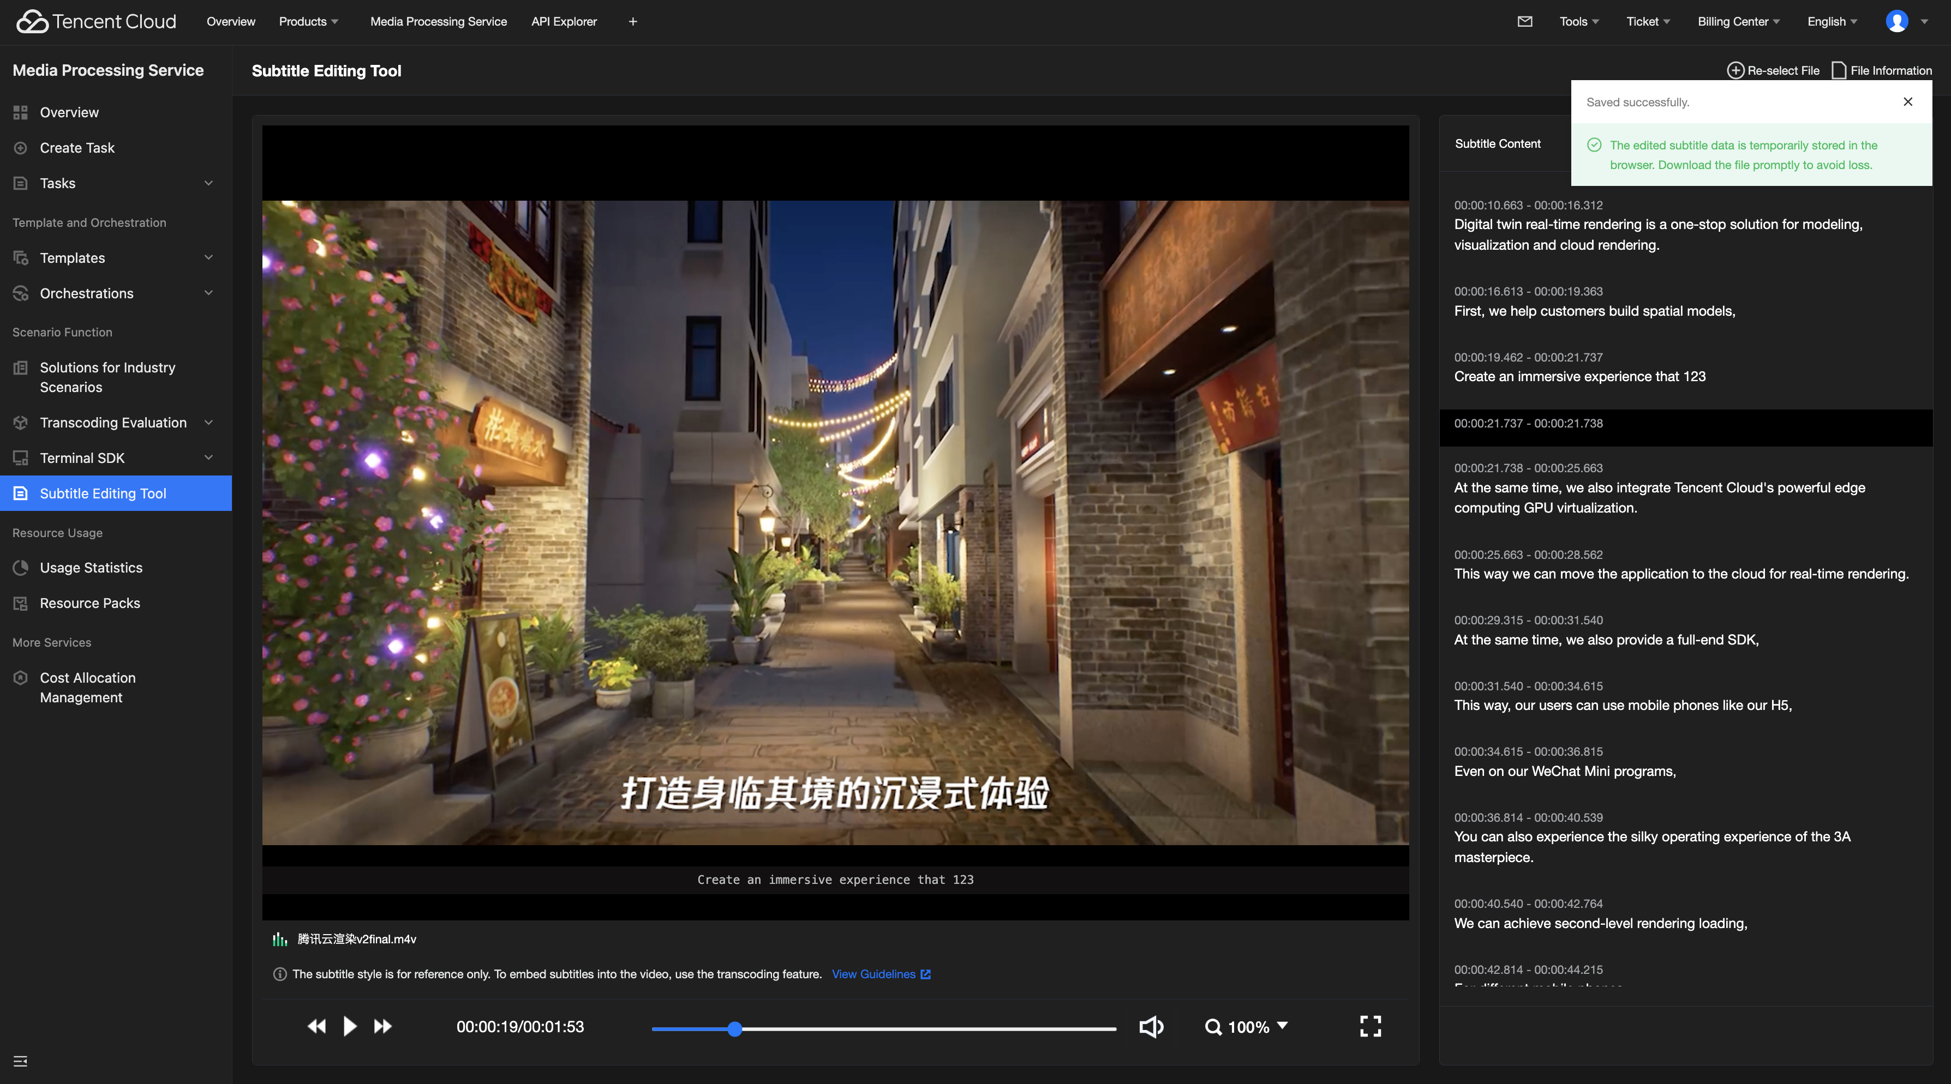This screenshot has width=1951, height=1084.
Task: Open the mail messages envelope icon
Action: 1524,21
